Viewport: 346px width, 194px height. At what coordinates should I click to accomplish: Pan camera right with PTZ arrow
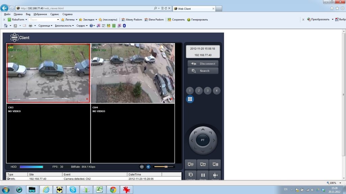coord(213,140)
